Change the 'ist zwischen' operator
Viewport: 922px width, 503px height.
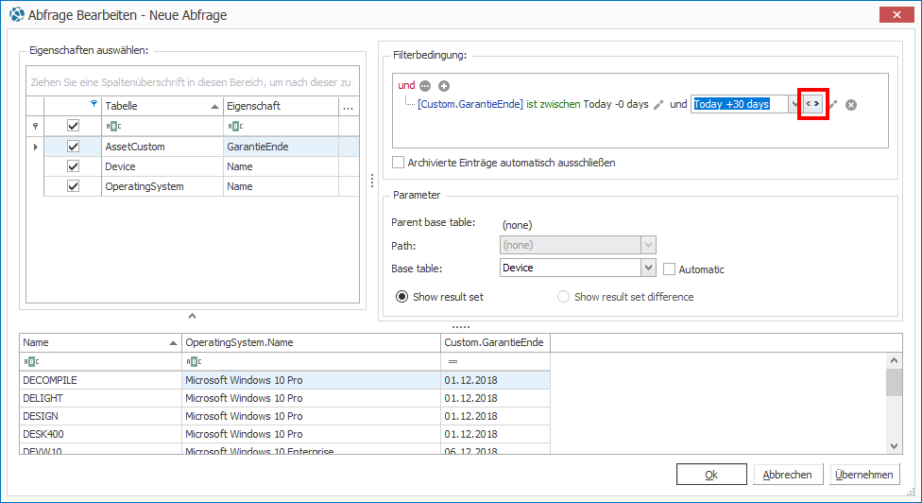pyautogui.click(x=553, y=104)
